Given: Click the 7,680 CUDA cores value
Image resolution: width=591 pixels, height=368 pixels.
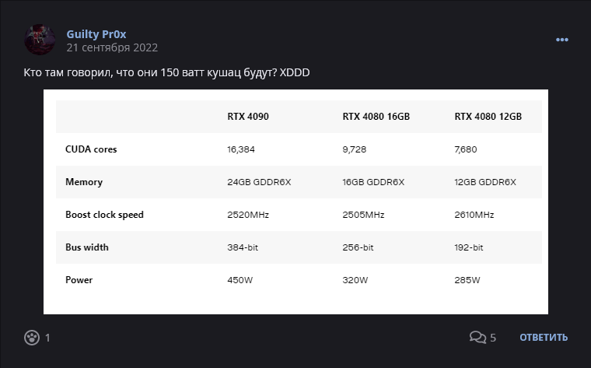Looking at the screenshot, I should coord(466,149).
